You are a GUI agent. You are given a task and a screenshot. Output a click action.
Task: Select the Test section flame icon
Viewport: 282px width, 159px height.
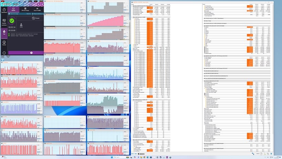(4, 32)
